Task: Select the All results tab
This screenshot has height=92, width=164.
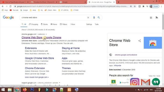Action: [24, 24]
